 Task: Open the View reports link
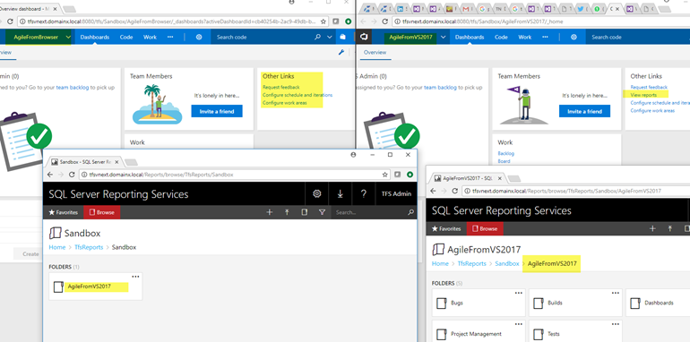coord(643,95)
